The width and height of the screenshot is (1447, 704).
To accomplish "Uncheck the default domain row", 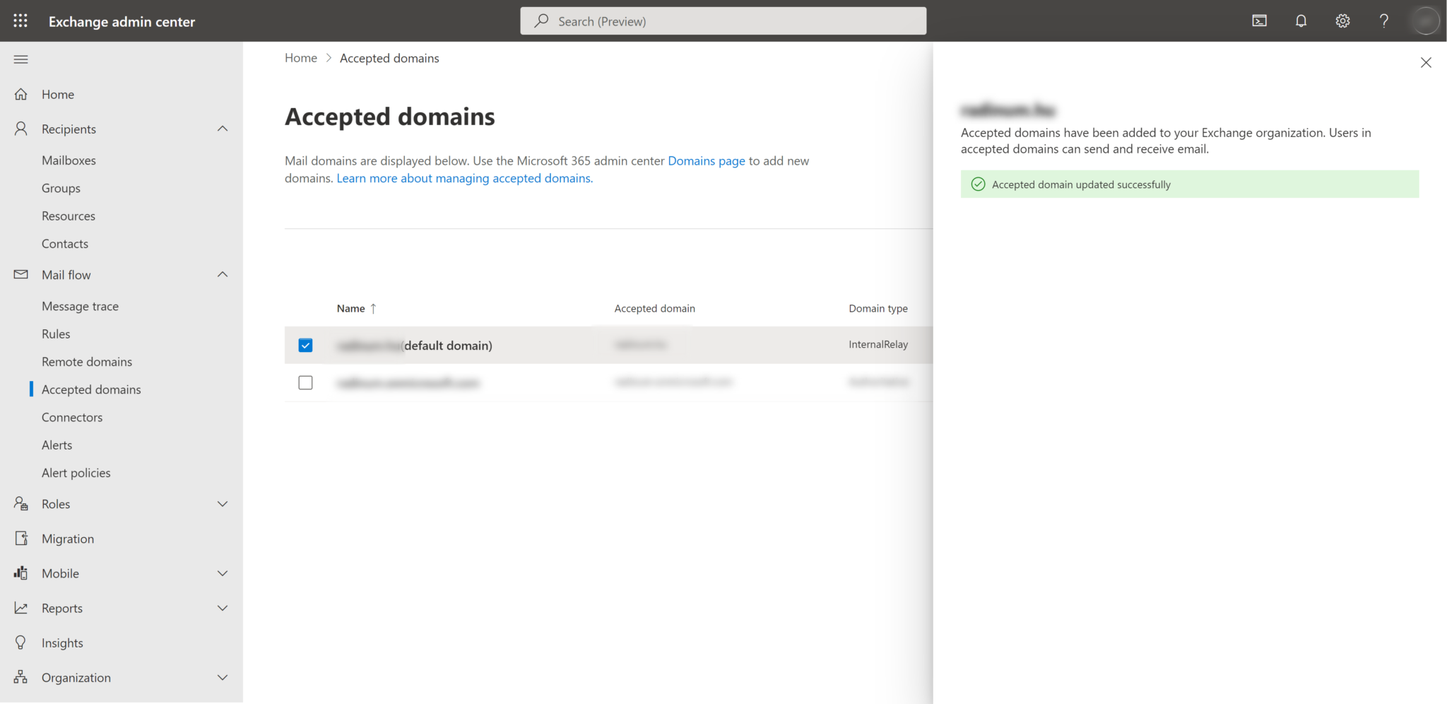I will [305, 345].
